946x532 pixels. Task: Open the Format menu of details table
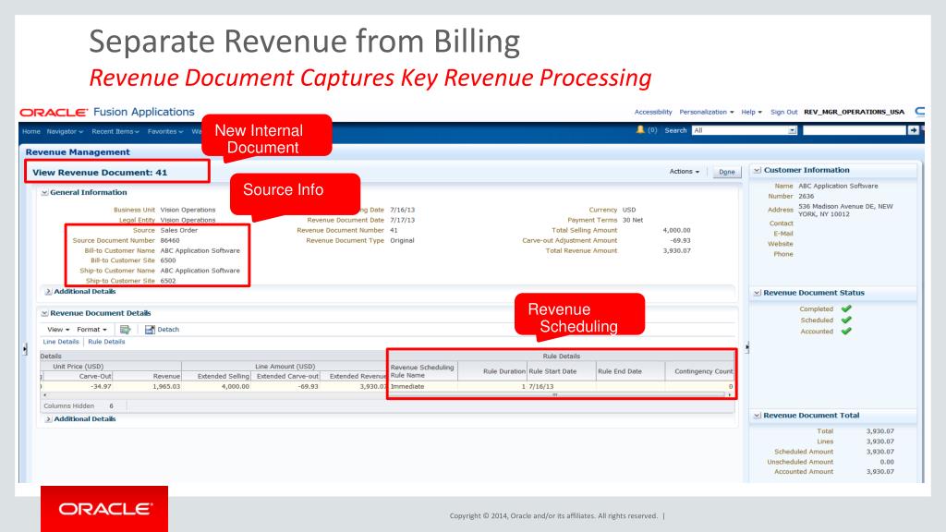coord(91,330)
